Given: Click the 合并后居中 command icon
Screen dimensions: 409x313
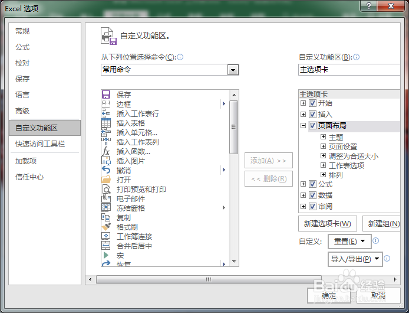Looking at the screenshot, I should (x=106, y=245).
